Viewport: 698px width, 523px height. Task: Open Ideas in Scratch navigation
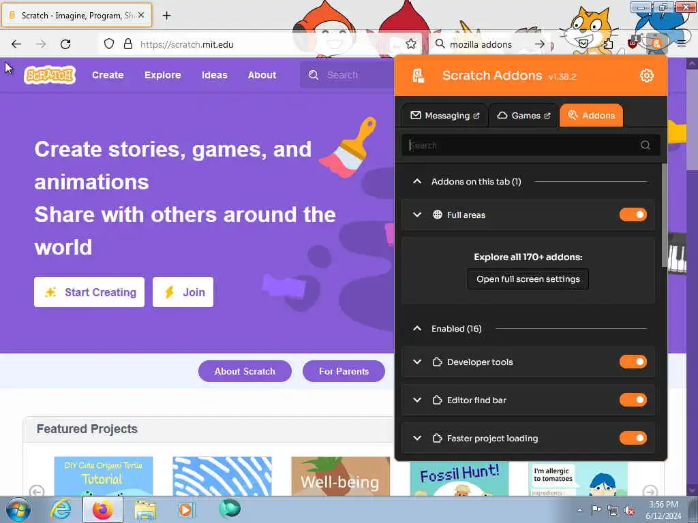click(x=215, y=75)
